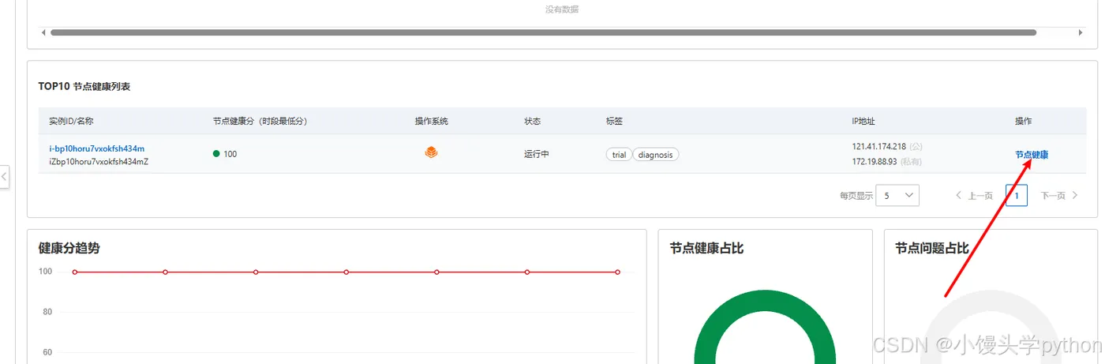Open the per-page size dropdown showing 5

tap(897, 195)
